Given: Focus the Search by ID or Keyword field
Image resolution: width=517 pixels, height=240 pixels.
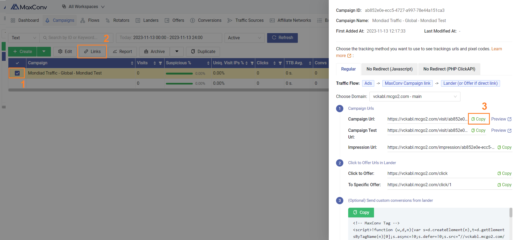Looking at the screenshot, I should (x=77, y=38).
